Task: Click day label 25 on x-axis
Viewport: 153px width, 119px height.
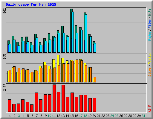Action: [117, 116]
